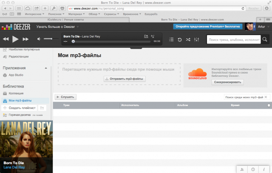Click the search-my-mp3-files field
The height and width of the screenshot is (173, 272).
coord(244,97)
